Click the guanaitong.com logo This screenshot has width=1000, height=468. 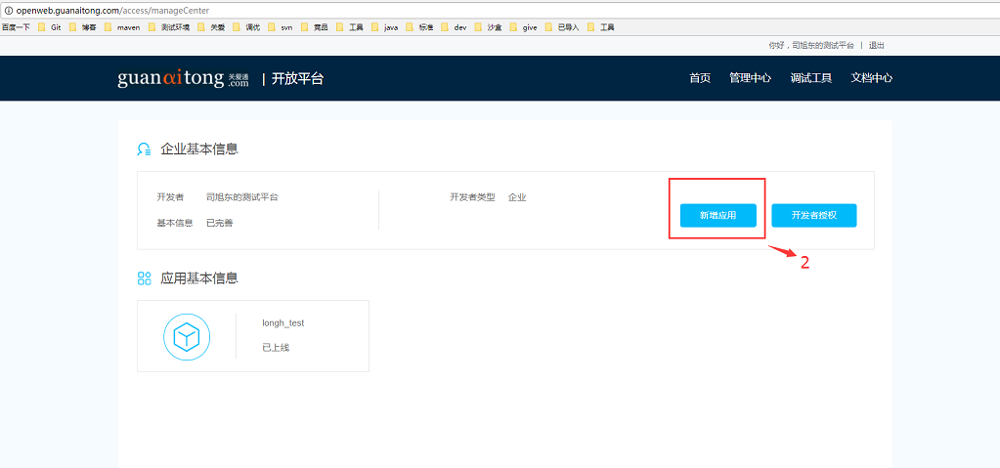(x=184, y=79)
